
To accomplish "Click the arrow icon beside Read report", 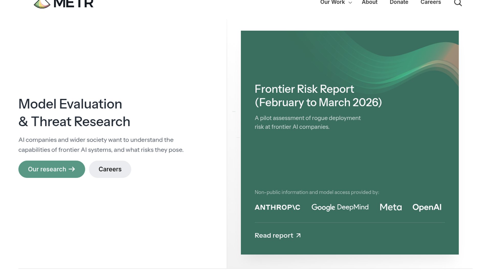I will [298, 235].
